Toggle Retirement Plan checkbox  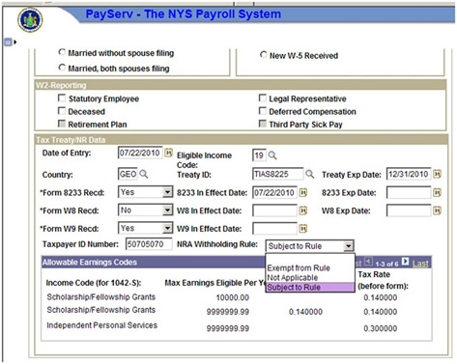click(62, 124)
